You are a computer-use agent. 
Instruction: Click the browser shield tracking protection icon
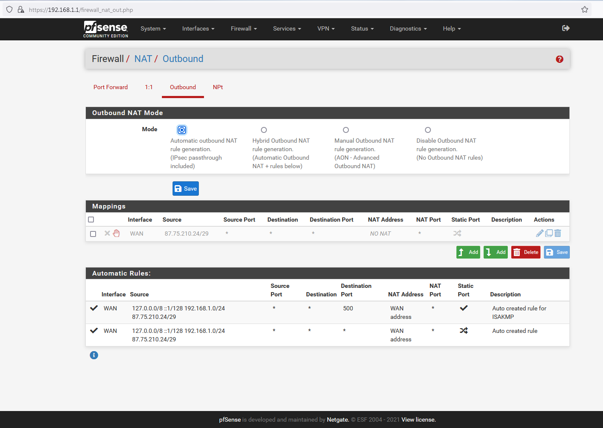click(x=9, y=9)
